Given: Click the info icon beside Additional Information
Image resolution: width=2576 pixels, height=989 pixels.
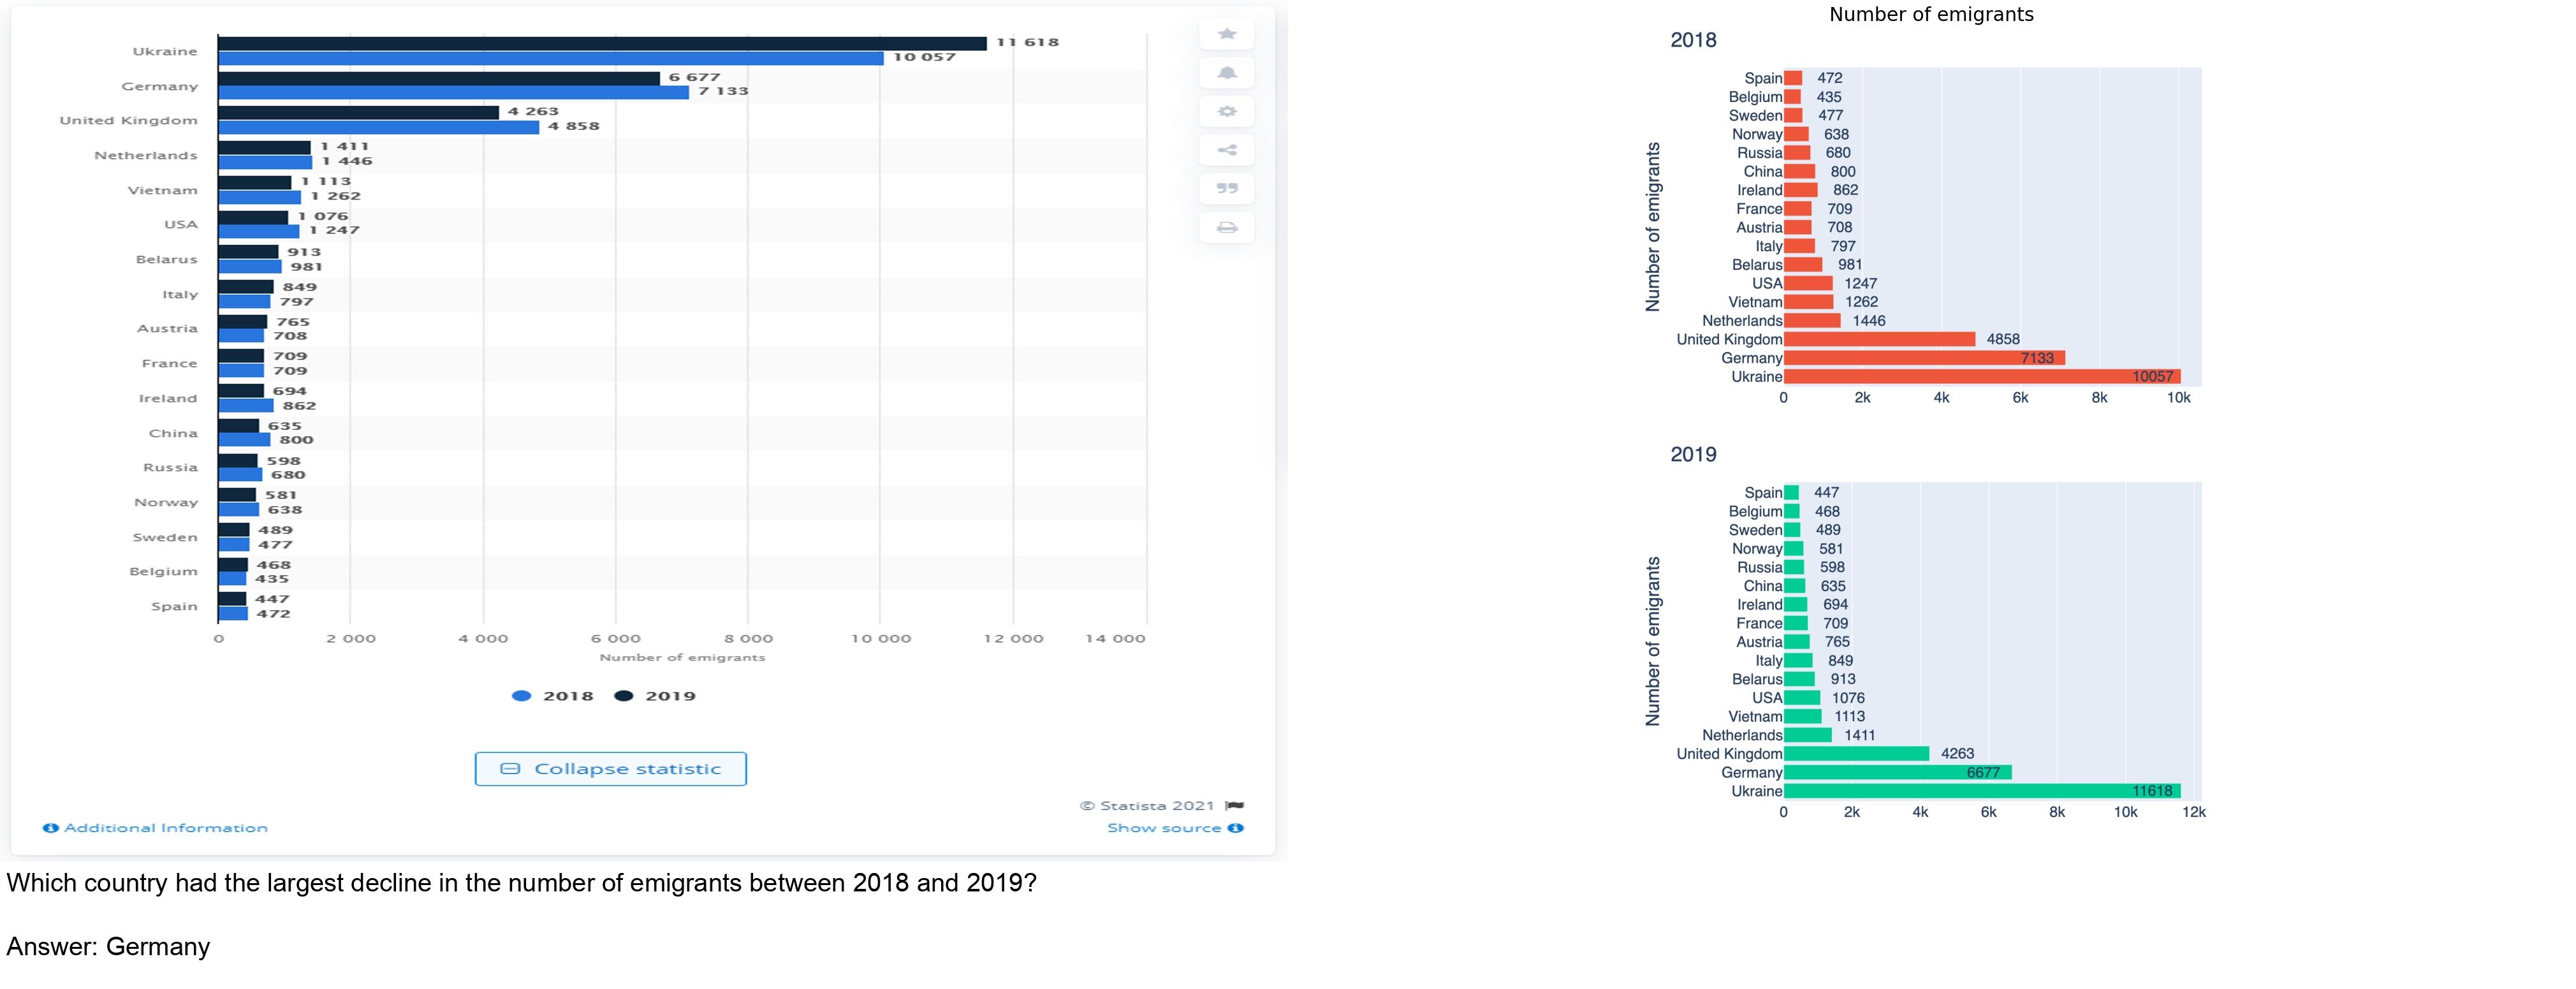Looking at the screenshot, I should (x=50, y=828).
